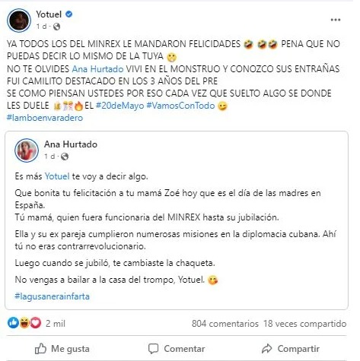Open the Ana Hurtado mention in Yotuel's text
Screen dimensions: 360x361
click(x=97, y=69)
